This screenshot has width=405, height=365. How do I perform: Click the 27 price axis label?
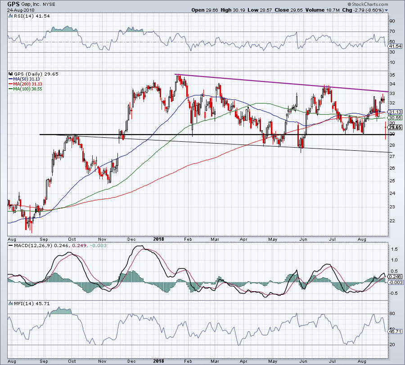click(x=392, y=157)
